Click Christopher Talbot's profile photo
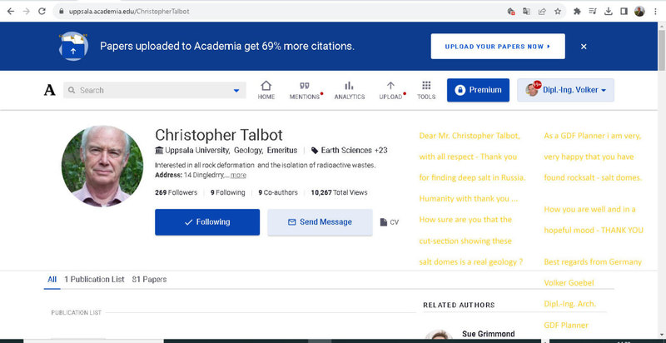Image resolution: width=666 pixels, height=343 pixels. coord(102,167)
